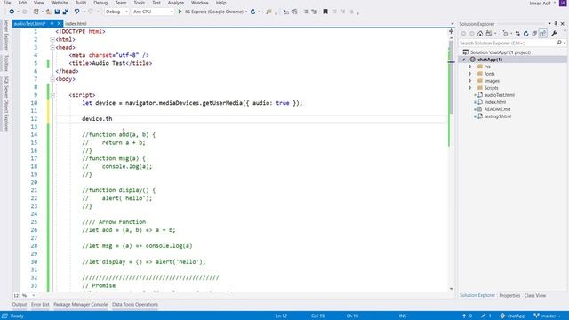Pin the Solution Explorer panel
This screenshot has height=320, width=569.
[x=556, y=24]
